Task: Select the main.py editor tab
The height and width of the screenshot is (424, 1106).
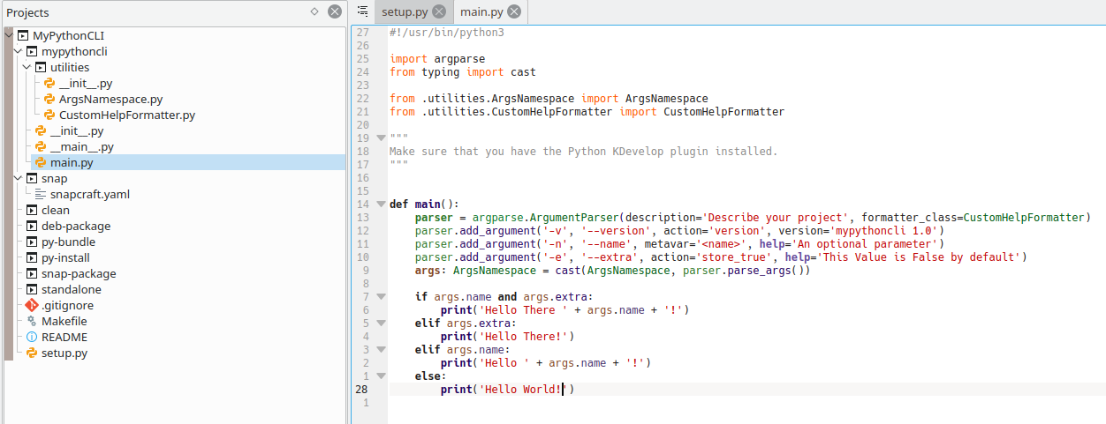Action: [481, 11]
